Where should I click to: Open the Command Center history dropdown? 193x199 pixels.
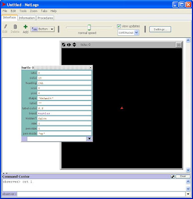coord(188,194)
